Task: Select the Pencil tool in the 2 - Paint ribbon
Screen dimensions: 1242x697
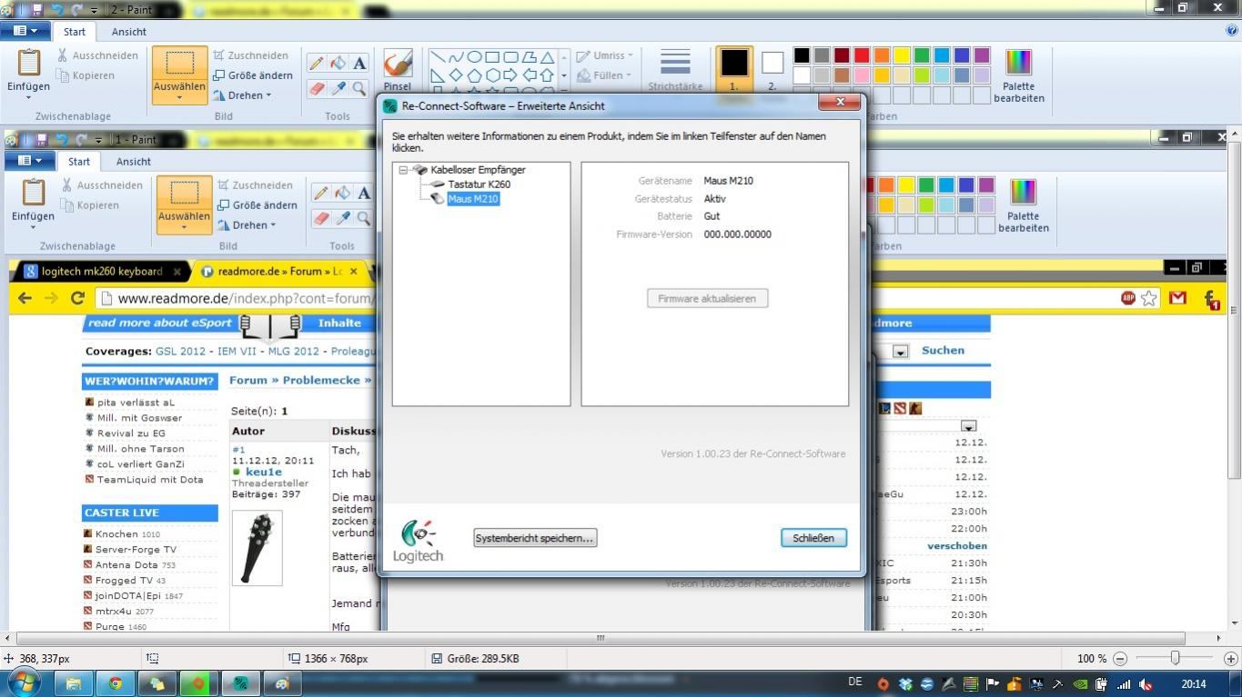Action: (316, 64)
